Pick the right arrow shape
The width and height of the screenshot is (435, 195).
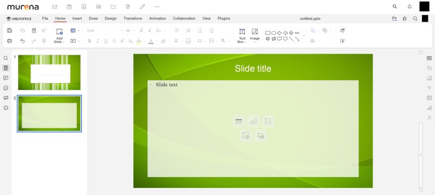[279, 33]
